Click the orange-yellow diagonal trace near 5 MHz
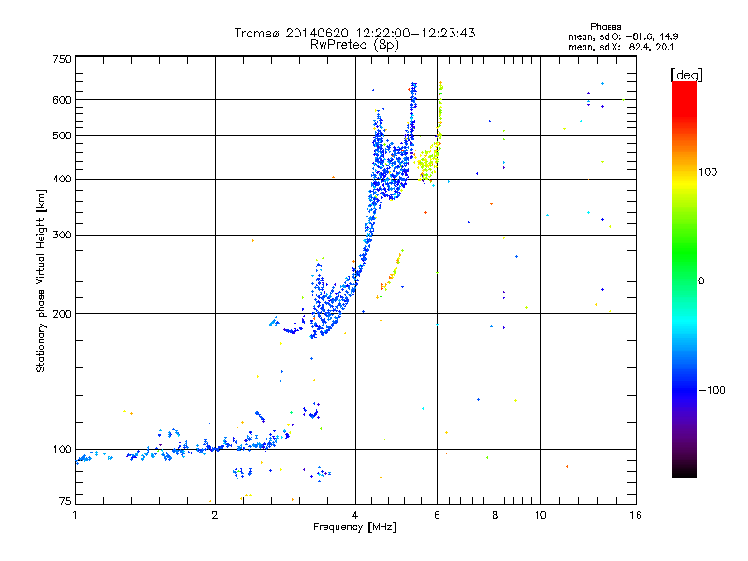 (x=390, y=274)
